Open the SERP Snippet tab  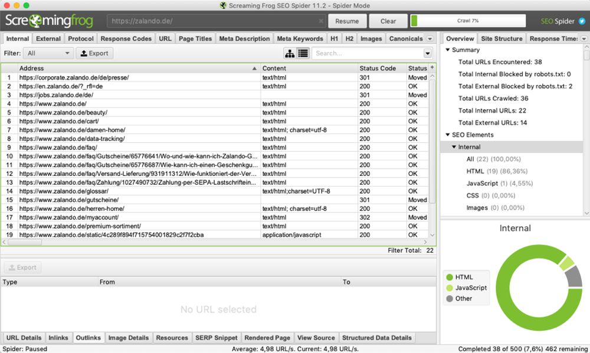tap(217, 338)
